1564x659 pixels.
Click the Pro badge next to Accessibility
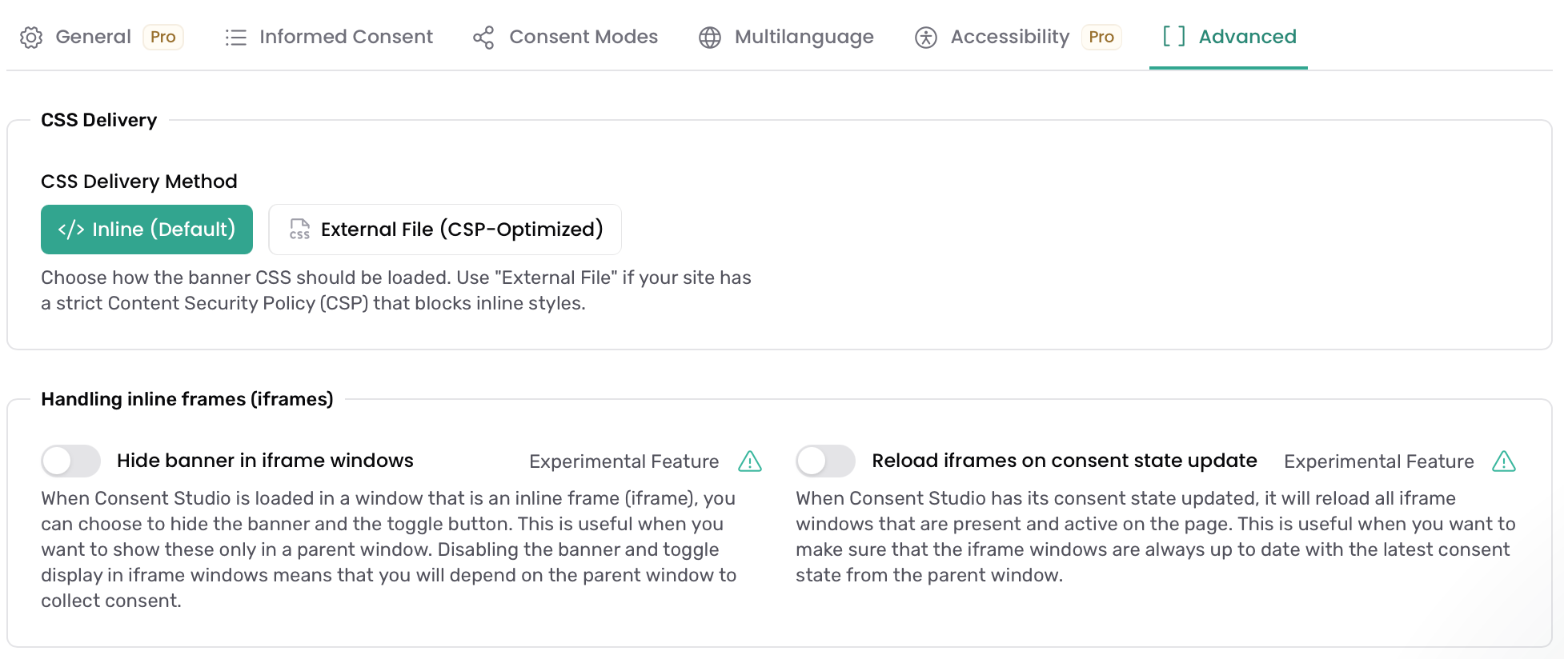(x=1101, y=37)
